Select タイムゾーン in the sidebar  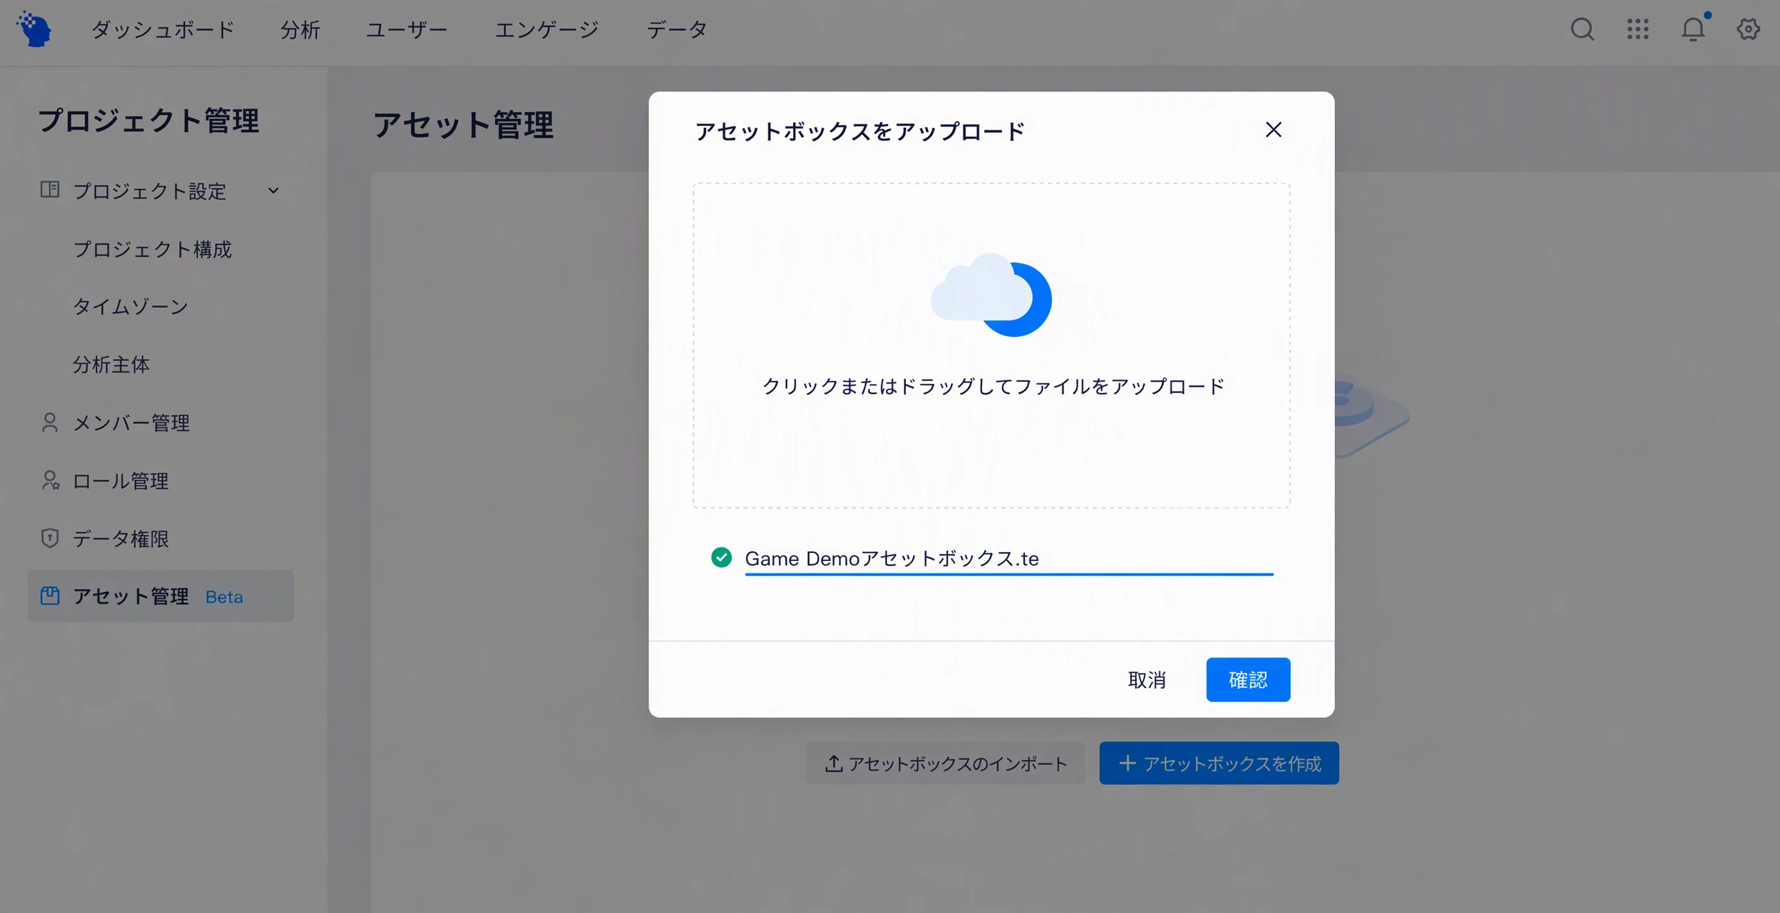[131, 306]
